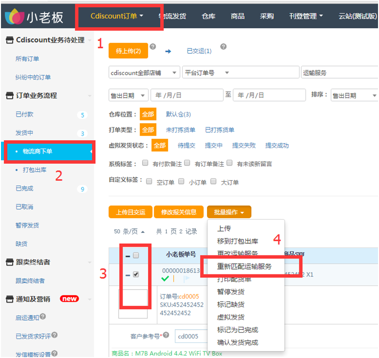Click store icon beside Cdiscount业务待处理
Viewport: 379px width, 358px height.
pyautogui.click(x=10, y=40)
